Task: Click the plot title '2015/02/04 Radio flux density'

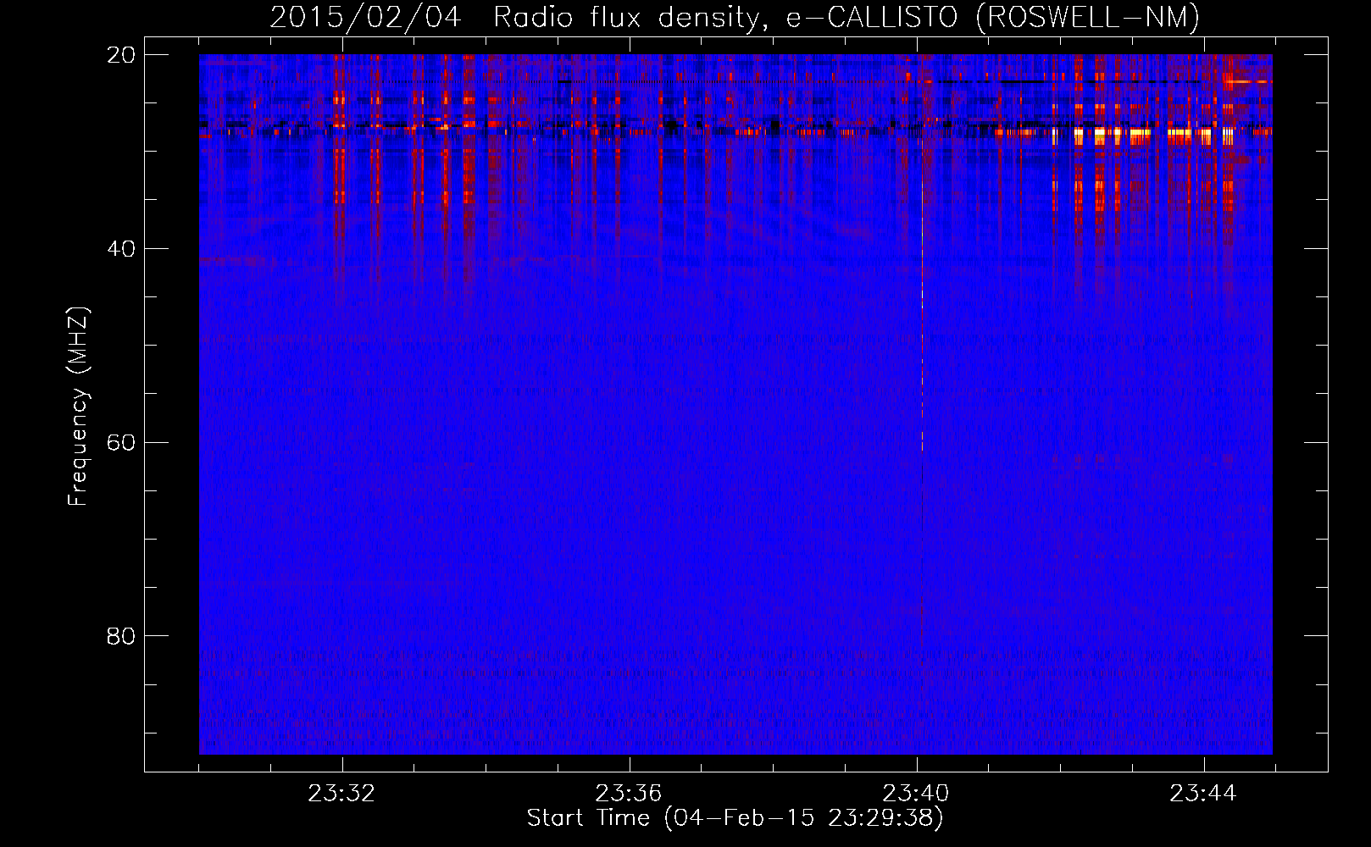Action: pos(735,17)
